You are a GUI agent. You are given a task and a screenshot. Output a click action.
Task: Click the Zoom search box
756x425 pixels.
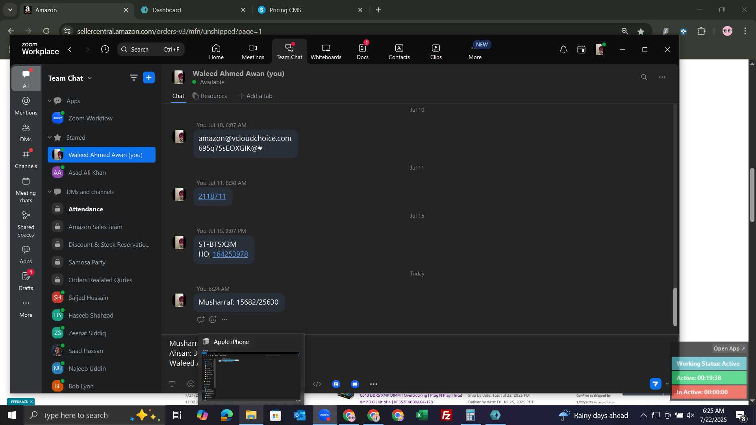tap(151, 50)
